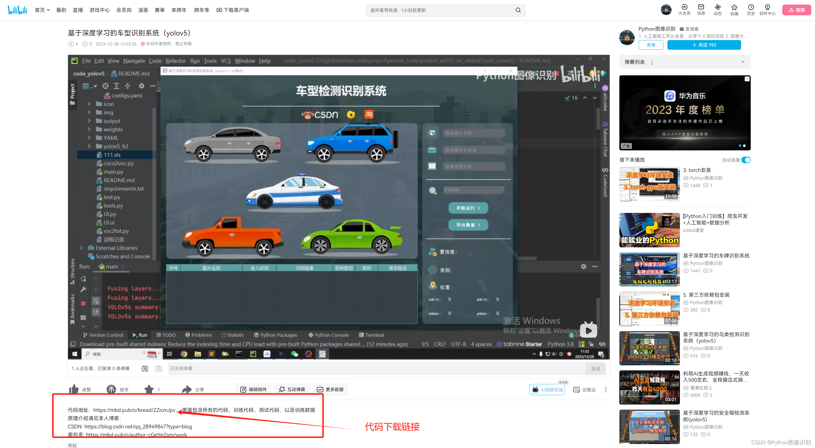
Task: Click the more options three-dot icon
Action: [605, 389]
